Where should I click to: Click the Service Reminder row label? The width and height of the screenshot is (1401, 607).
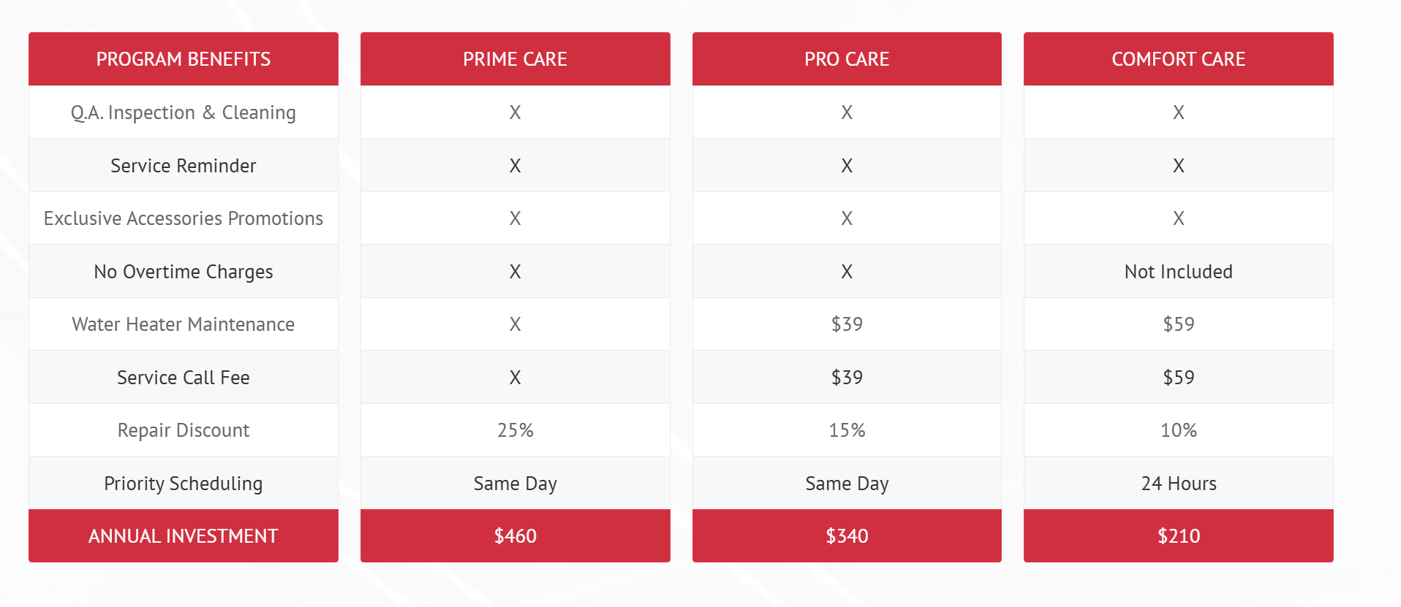pyautogui.click(x=184, y=166)
